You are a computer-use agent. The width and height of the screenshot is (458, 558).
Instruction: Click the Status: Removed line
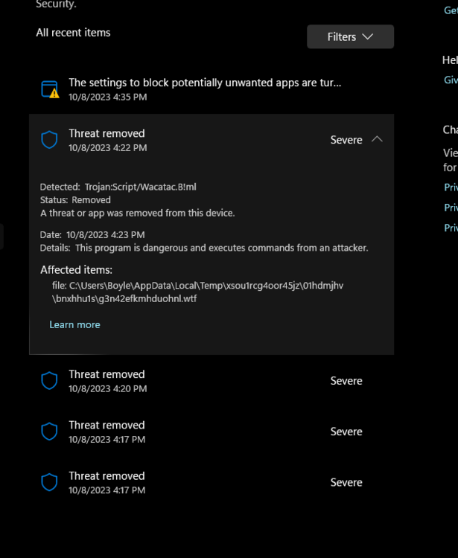pos(75,200)
